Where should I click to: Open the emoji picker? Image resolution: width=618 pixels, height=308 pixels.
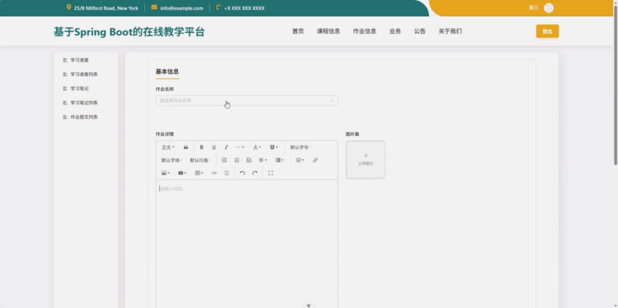300,160
